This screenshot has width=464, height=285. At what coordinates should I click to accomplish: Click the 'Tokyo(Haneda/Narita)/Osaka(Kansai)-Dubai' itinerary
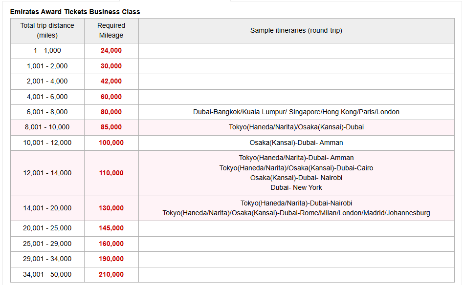(296, 127)
